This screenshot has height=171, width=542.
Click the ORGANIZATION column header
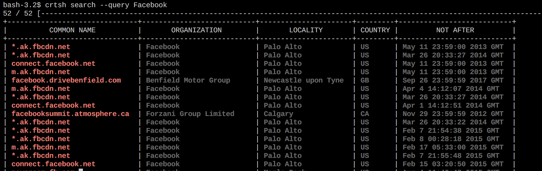tap(196, 30)
